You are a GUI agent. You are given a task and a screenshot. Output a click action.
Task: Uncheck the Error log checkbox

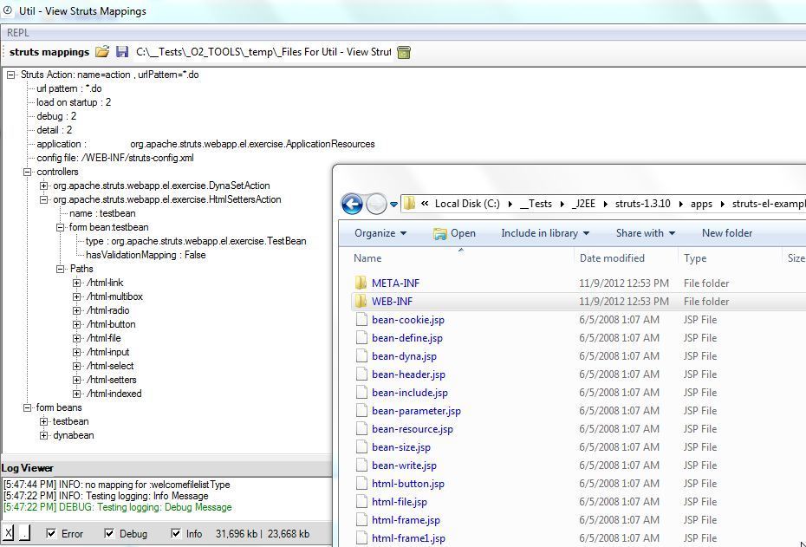coord(51,533)
